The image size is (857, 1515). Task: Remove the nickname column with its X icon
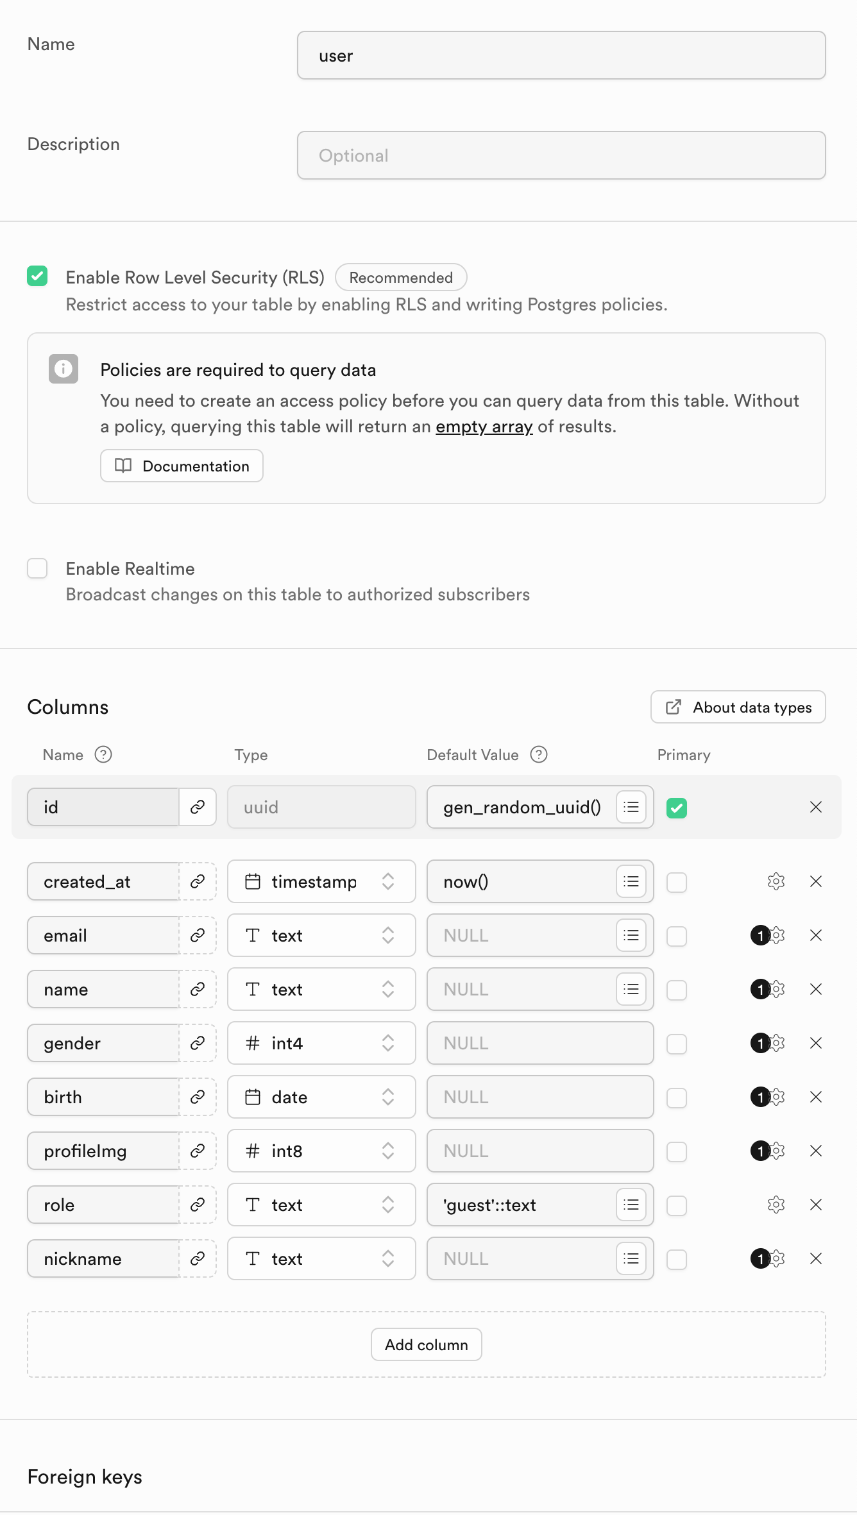click(x=816, y=1258)
